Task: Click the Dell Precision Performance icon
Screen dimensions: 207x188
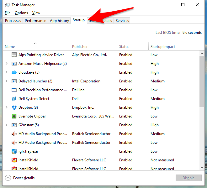Action: (14, 90)
